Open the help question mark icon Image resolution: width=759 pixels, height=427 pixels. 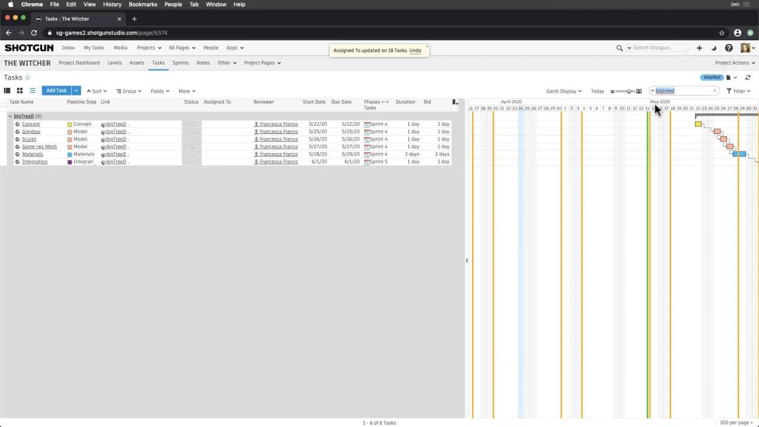tap(729, 48)
